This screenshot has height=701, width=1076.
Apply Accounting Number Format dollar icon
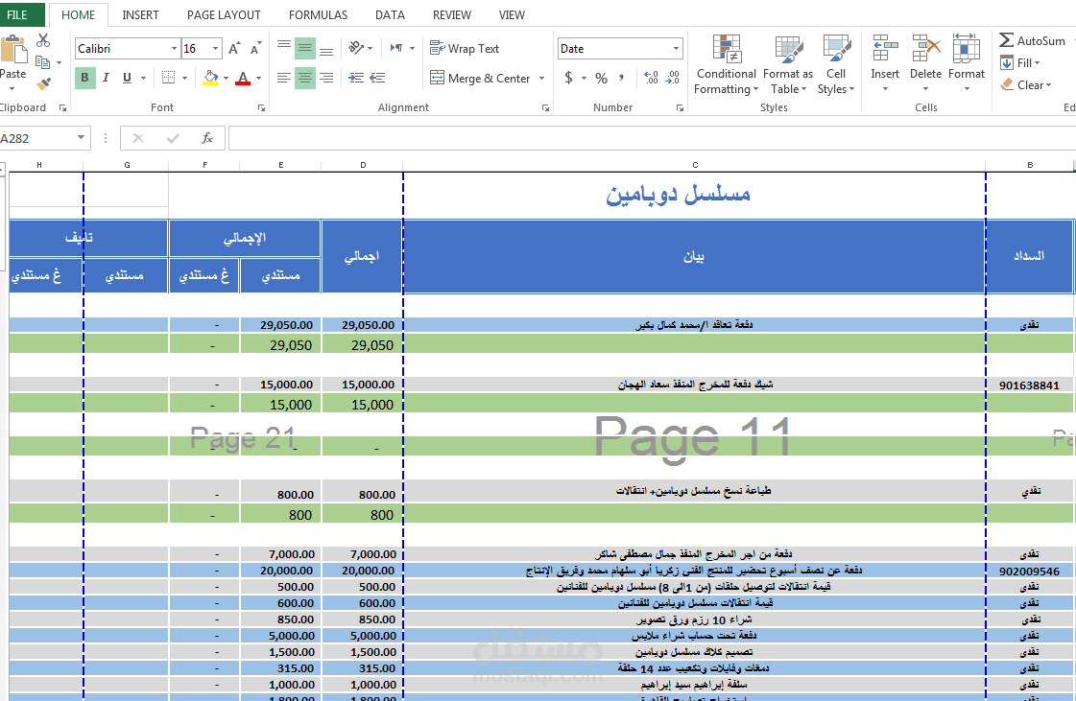(x=569, y=78)
